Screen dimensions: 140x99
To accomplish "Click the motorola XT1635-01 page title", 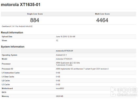I will point(21,4).
